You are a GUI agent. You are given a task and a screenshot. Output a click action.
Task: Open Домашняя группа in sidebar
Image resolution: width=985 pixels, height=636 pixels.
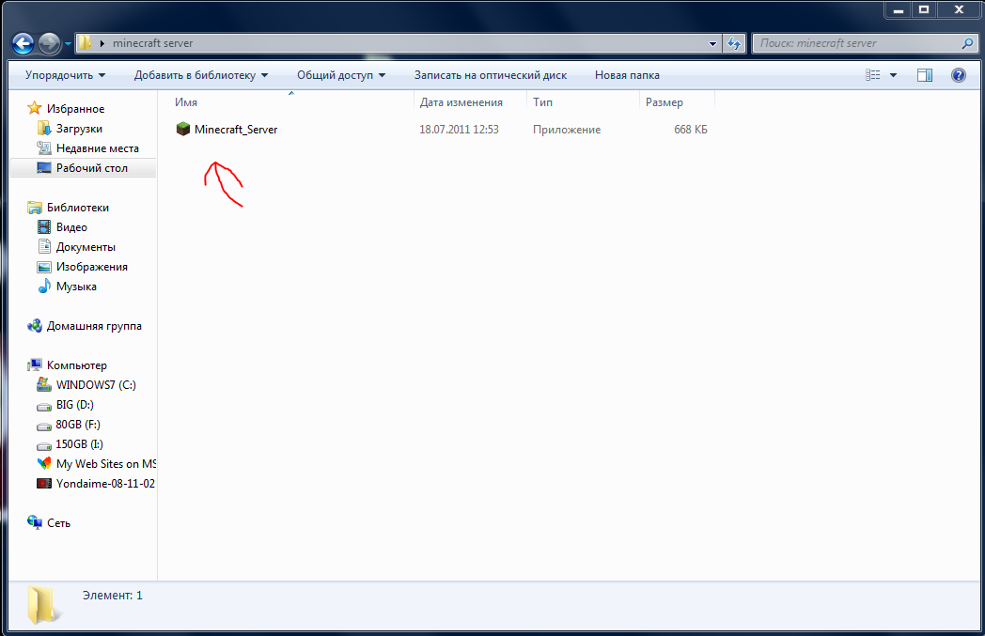[94, 326]
